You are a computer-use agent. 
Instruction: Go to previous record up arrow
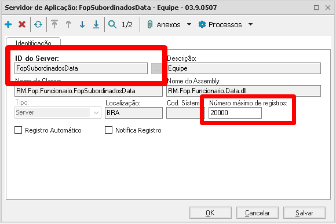pyautogui.click(x=68, y=24)
